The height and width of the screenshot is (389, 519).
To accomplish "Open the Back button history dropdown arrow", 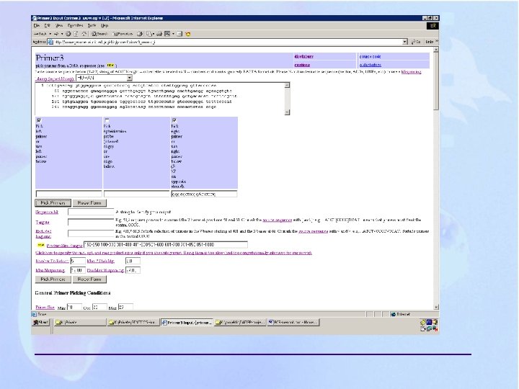I will point(50,34).
